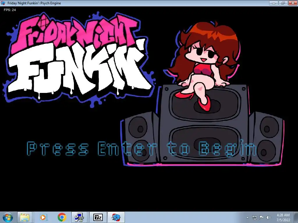The image size is (298, 223).
Task: Open the network status tray icon
Action: (254, 217)
